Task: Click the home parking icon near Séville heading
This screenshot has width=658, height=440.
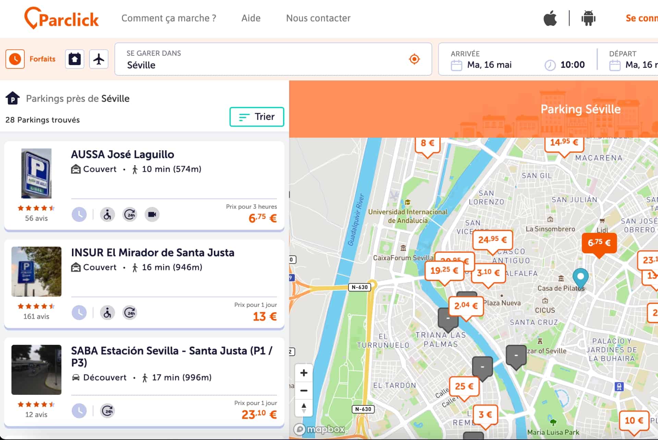Action: tap(13, 98)
